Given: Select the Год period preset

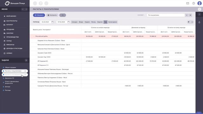Looking at the screenshot, I should point(105,22).
